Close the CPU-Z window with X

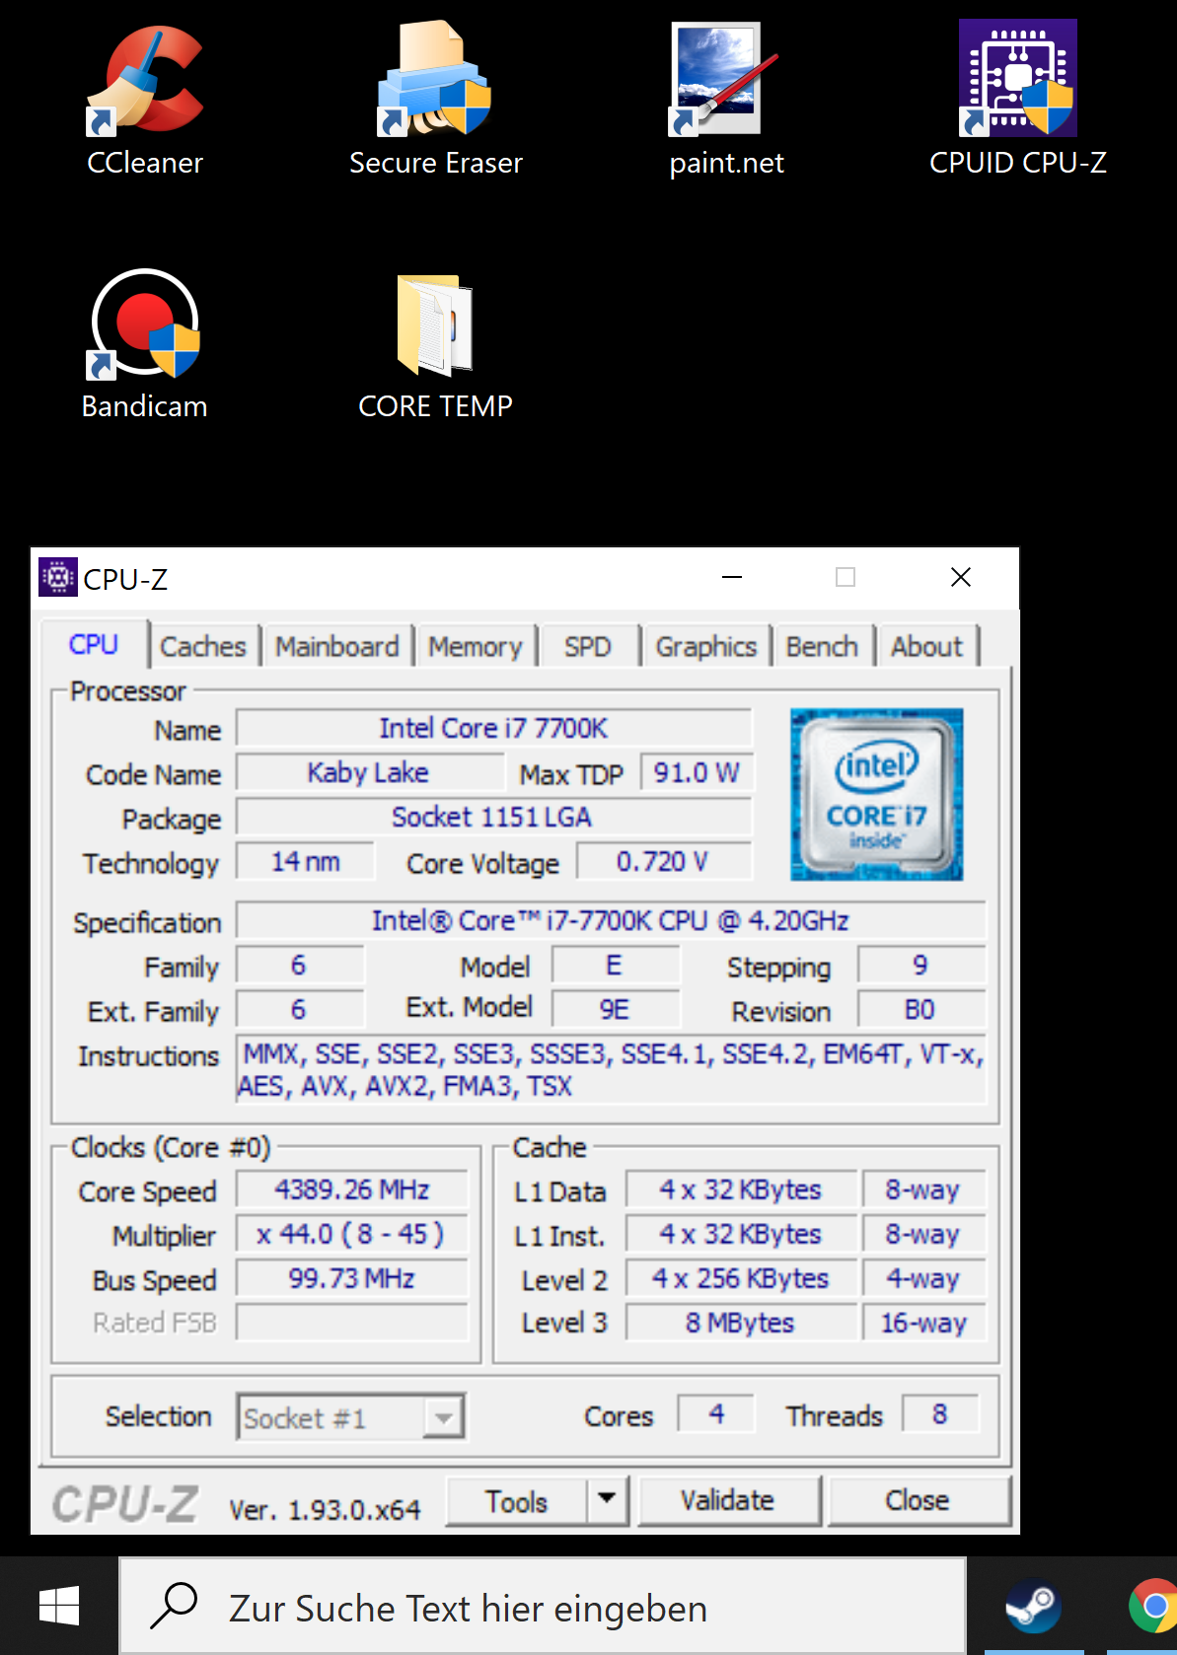(961, 577)
